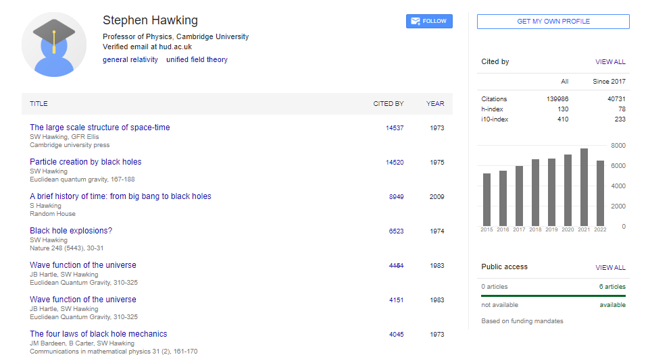Open the unified field theory link
The width and height of the screenshot is (648, 363).
point(197,59)
